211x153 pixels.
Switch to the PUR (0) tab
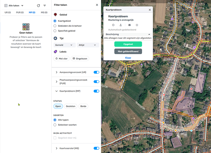(20, 12)
